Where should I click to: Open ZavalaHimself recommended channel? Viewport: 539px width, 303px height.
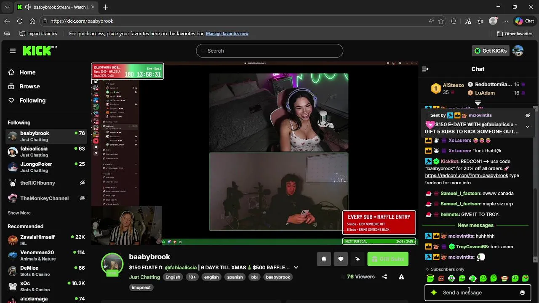46,240
